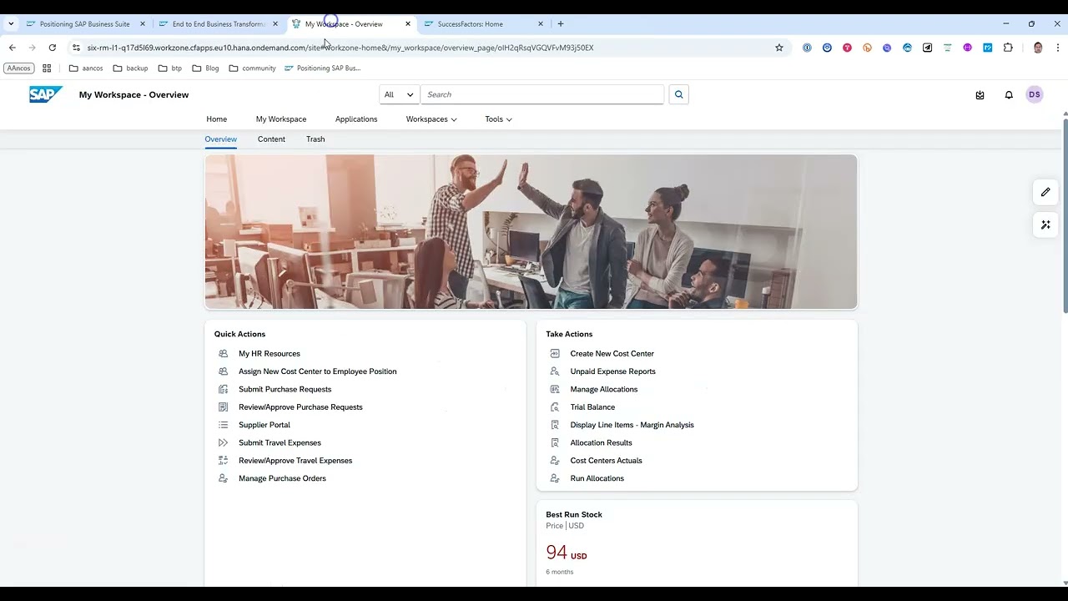The image size is (1068, 601).
Task: Open Submit Purchase Requests link
Action: point(285,389)
